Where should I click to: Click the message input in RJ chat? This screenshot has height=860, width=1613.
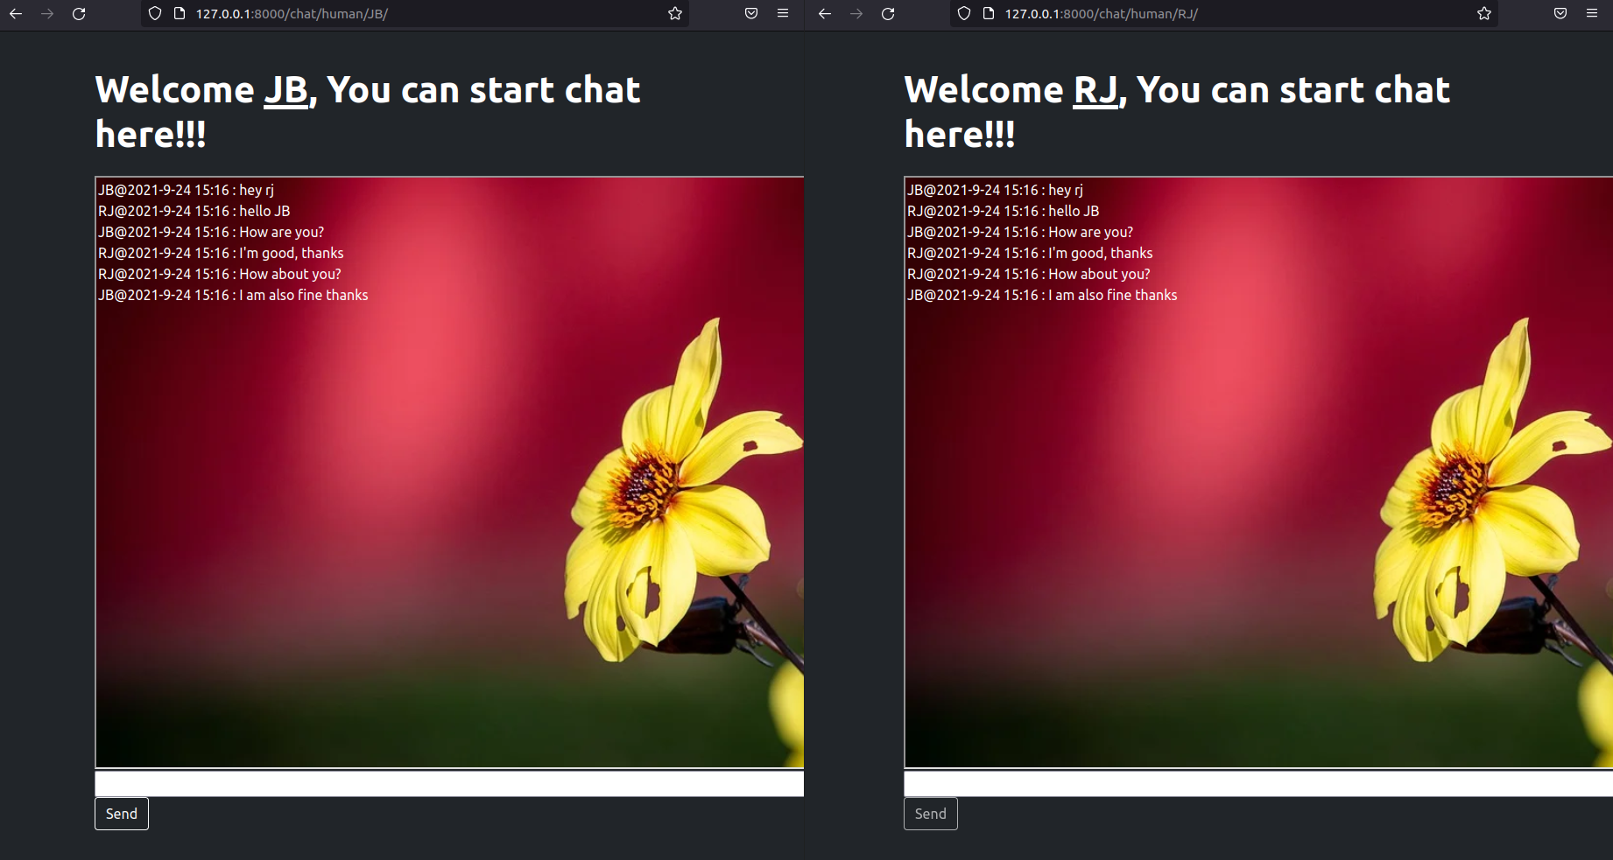click(1258, 784)
